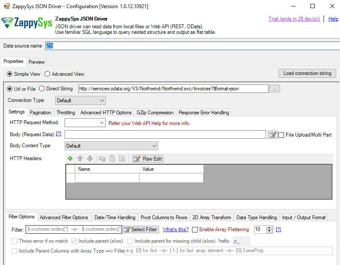Open the Pivot Columns to Rows tab

point(164,217)
